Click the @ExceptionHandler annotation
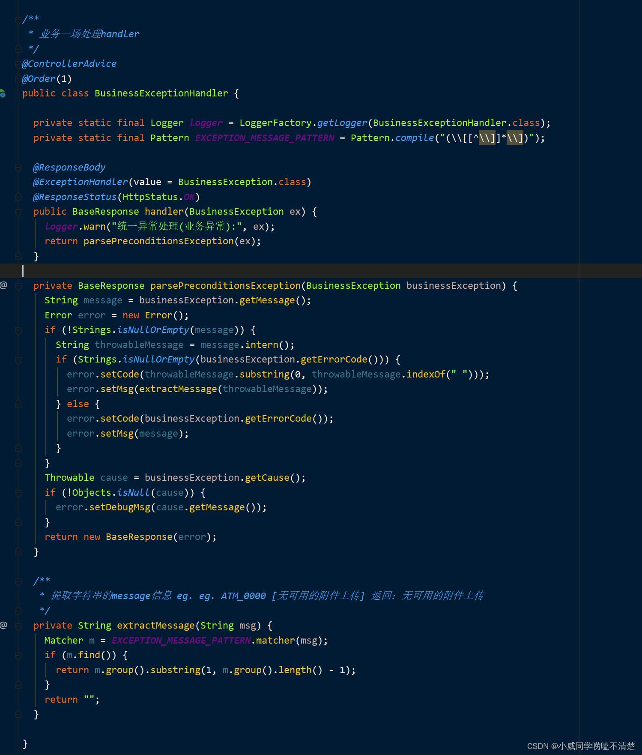The width and height of the screenshot is (642, 755). [81, 182]
